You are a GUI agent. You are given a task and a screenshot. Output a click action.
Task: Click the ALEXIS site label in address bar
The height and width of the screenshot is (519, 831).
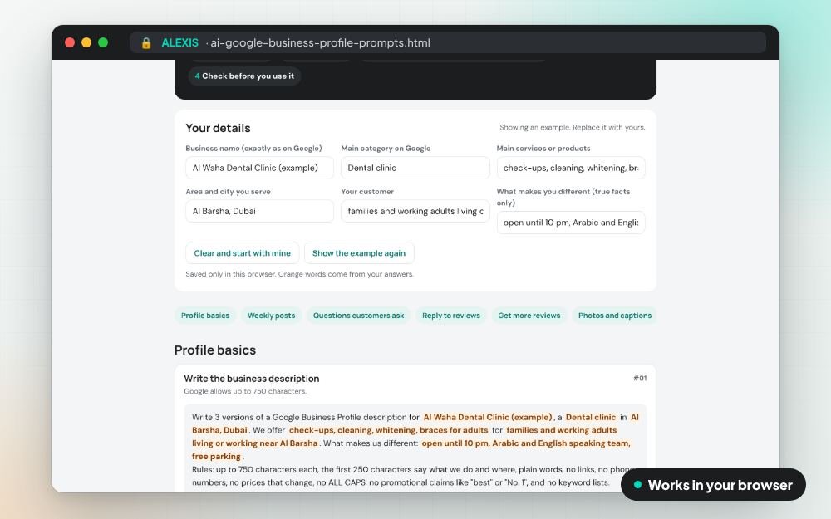179,43
